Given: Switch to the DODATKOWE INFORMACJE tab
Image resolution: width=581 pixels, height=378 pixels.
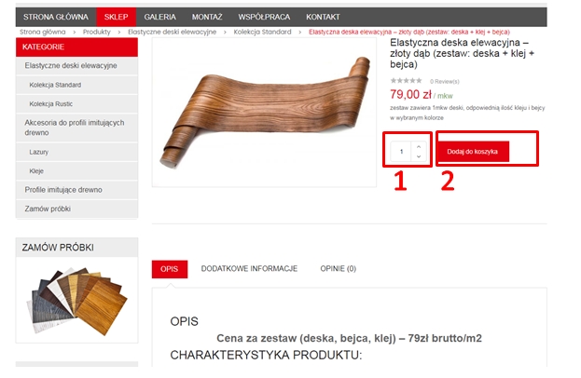Looking at the screenshot, I should coord(249,269).
